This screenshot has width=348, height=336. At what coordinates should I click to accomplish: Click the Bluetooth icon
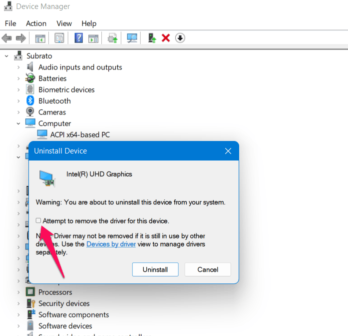tap(30, 100)
